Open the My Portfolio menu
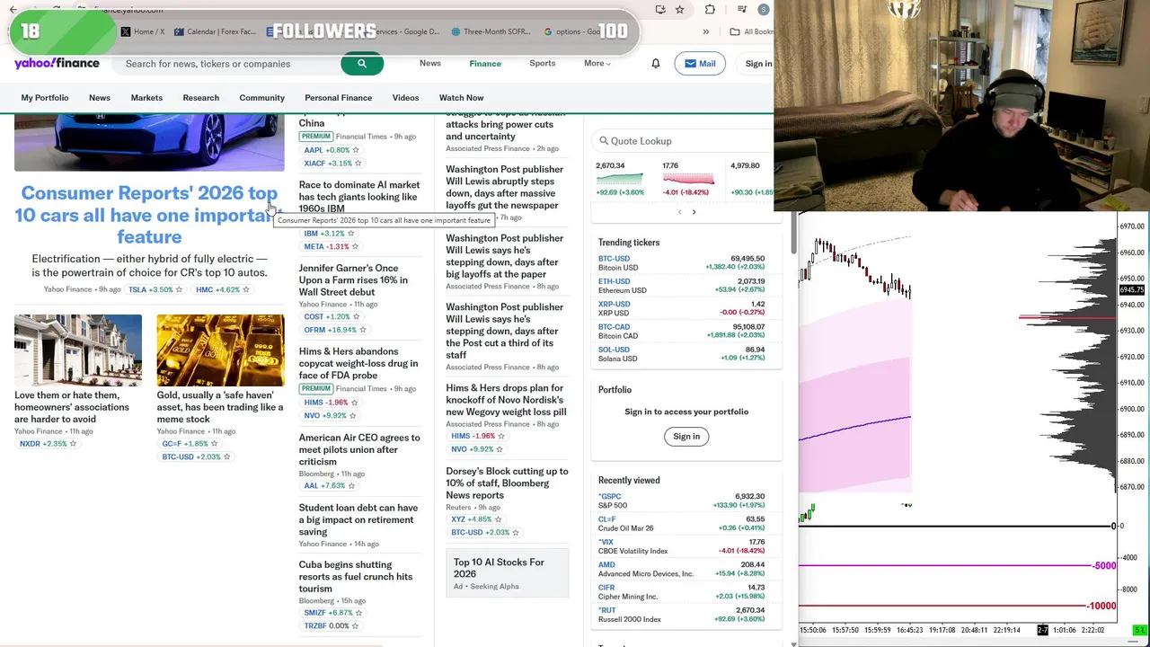 coord(45,98)
